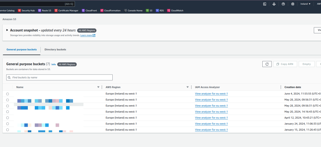Screen dimensions: 321x147
Task: Open the Ireland region dropdown
Action: click(x=305, y=4)
